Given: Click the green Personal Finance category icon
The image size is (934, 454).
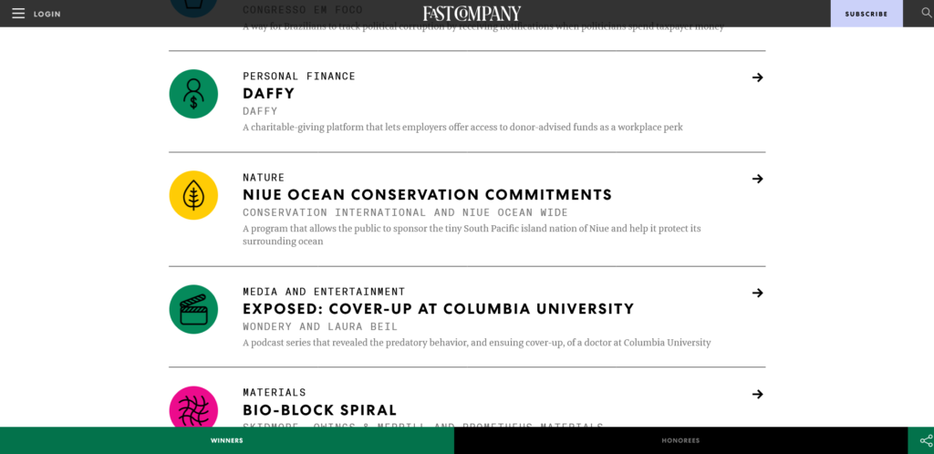Looking at the screenshot, I should pos(193,94).
